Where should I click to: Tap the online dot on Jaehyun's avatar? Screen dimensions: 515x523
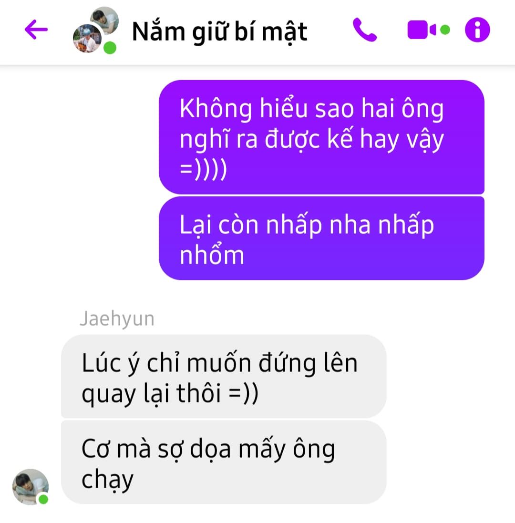(x=43, y=499)
